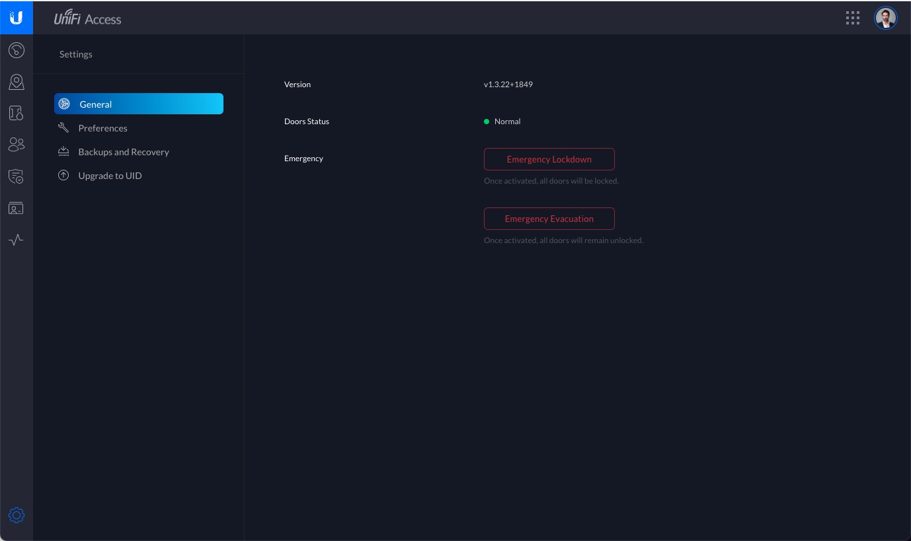Click the Version label
This screenshot has width=911, height=541.
point(297,85)
